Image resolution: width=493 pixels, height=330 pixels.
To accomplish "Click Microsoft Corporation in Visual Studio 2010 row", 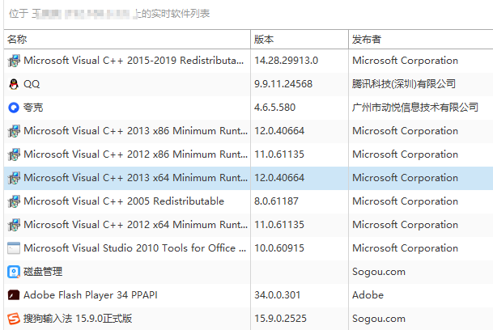I will tap(405, 248).
